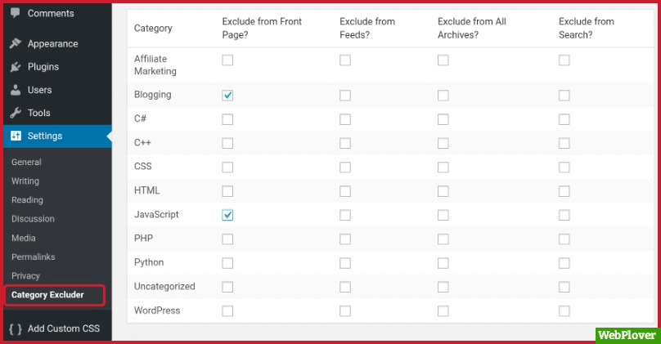Exclude PHP category from Feeds
The image size is (661, 344).
[x=345, y=239]
